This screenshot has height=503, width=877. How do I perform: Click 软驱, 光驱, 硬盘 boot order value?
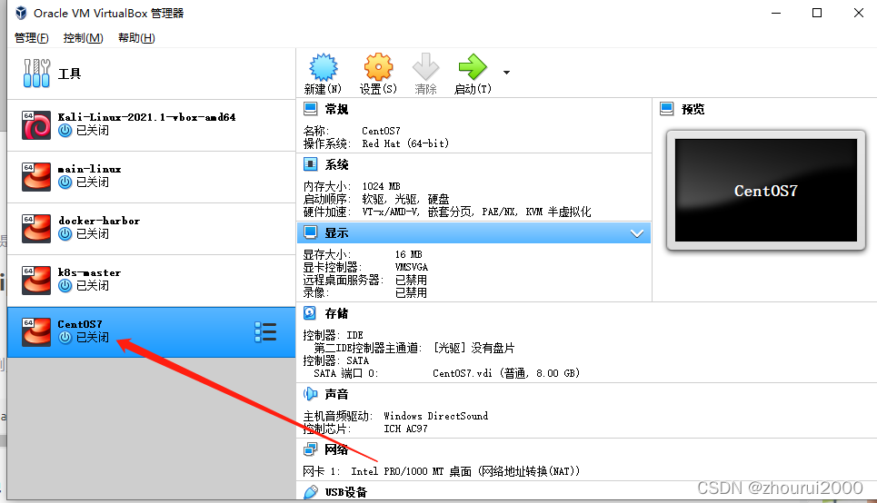click(x=405, y=199)
